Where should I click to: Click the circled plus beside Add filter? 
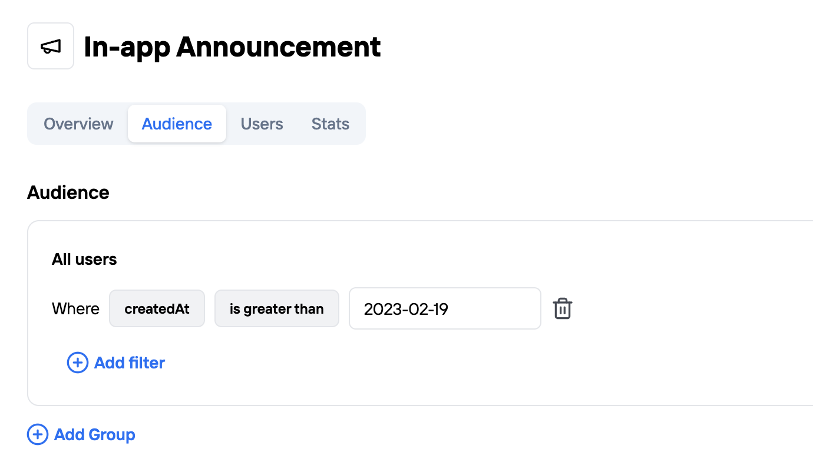click(x=77, y=363)
